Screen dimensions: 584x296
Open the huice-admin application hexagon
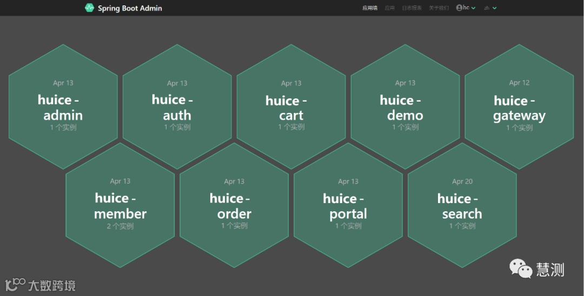(63, 107)
